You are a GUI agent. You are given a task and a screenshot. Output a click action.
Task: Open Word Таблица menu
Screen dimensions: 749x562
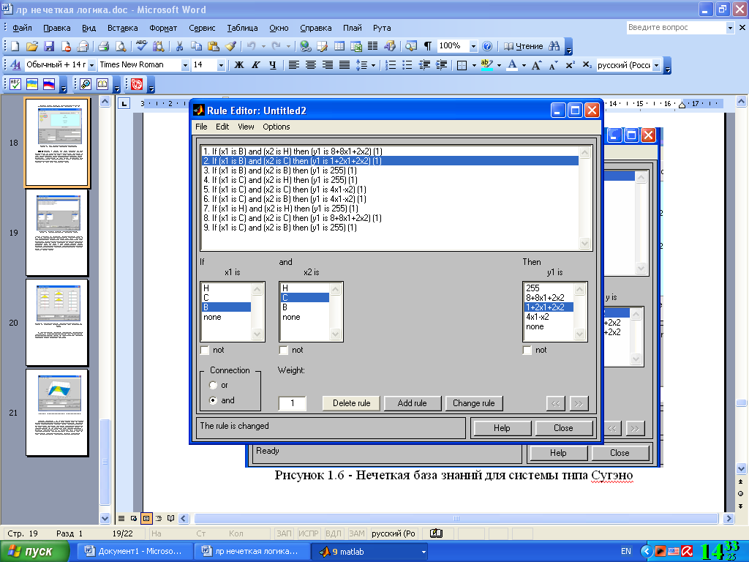tap(242, 28)
